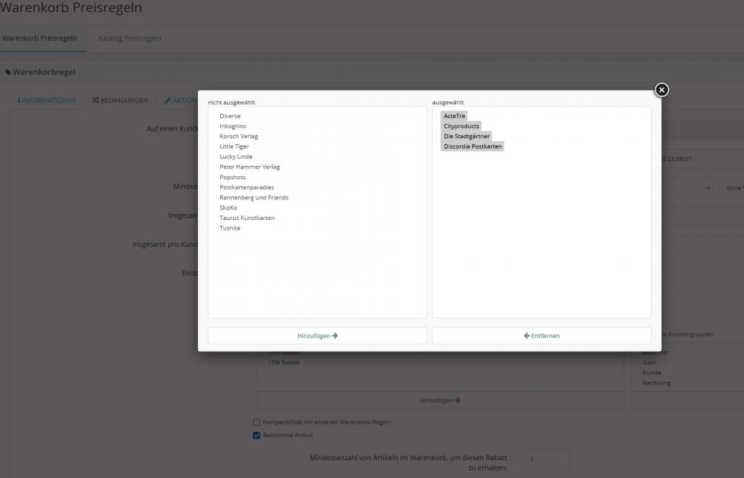Close the selection dialog with the X icon

point(661,90)
